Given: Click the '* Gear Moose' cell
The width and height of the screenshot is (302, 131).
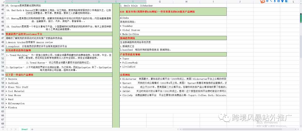Looking at the screenshot, I should click(59, 95).
